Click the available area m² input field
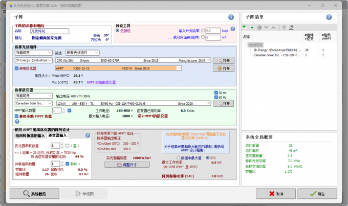This screenshot has width=348, height=206. (x=213, y=37)
